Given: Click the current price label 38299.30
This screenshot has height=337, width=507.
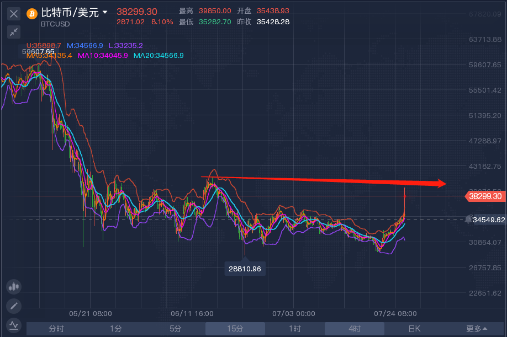Looking at the screenshot, I should (x=485, y=196).
